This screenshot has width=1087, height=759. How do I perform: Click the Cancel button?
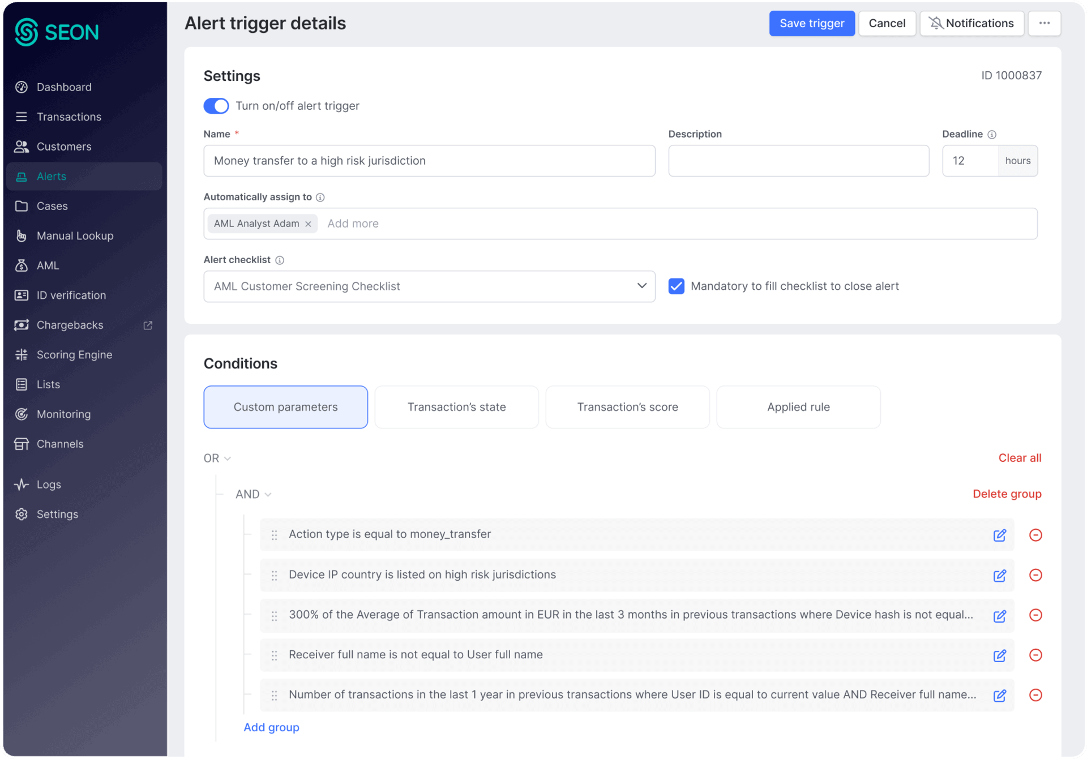pyautogui.click(x=887, y=23)
